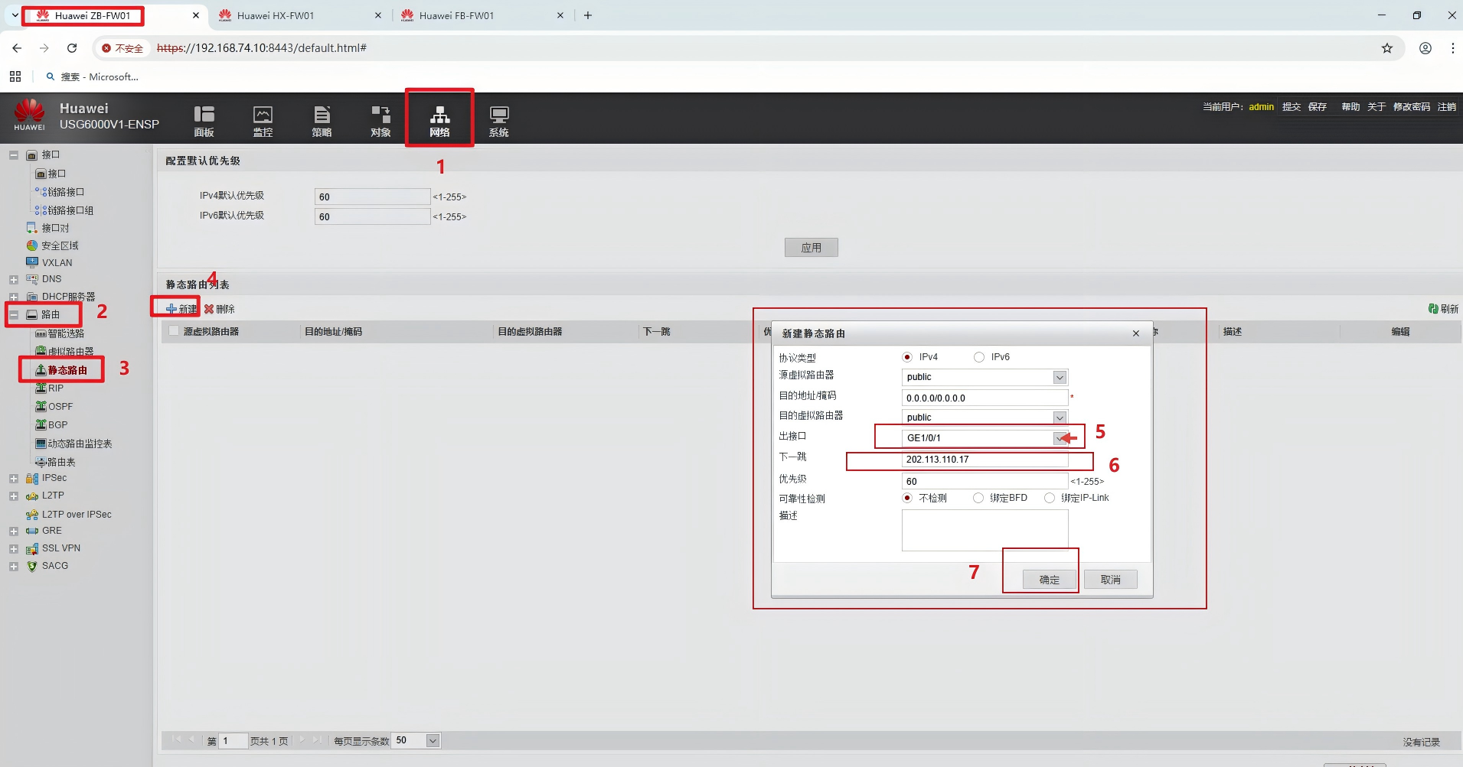Select the IPv6 protocol radio button
1463x767 pixels.
point(979,357)
